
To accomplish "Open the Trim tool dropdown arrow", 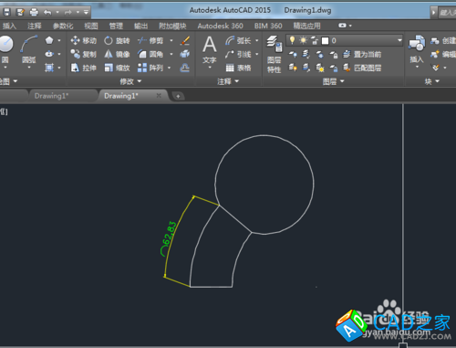I will (171, 40).
